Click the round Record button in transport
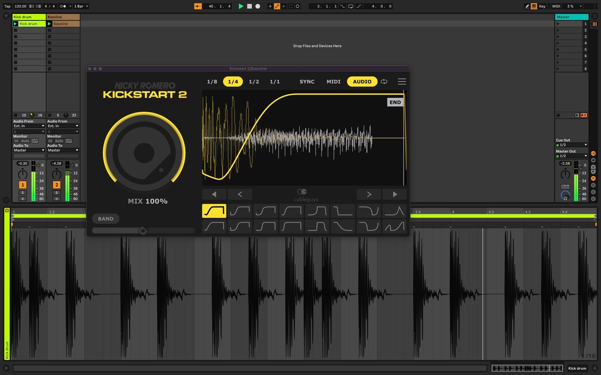Image resolution: width=601 pixels, height=375 pixels. pyautogui.click(x=258, y=6)
